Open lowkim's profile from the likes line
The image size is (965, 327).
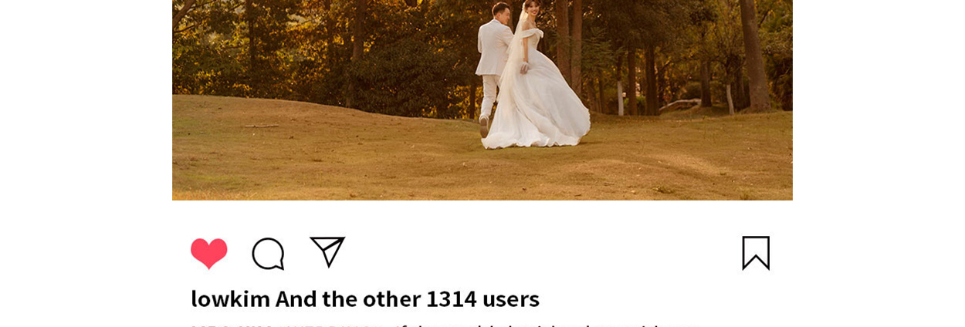coord(231,298)
